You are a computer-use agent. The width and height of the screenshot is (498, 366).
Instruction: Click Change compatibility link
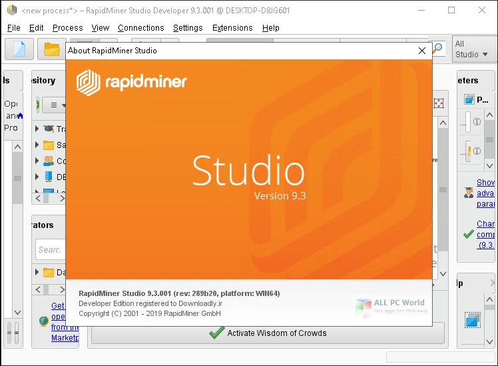click(485, 235)
